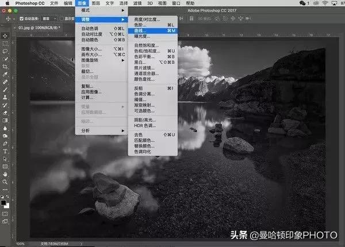Open the 编辑 menu
Screen dimensions: 345x247
[68, 3]
